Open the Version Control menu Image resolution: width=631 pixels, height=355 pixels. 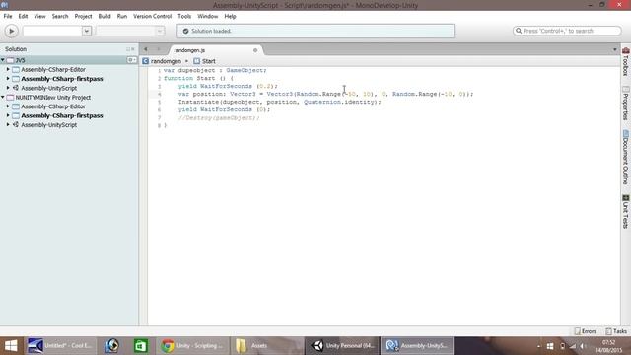pyautogui.click(x=152, y=16)
